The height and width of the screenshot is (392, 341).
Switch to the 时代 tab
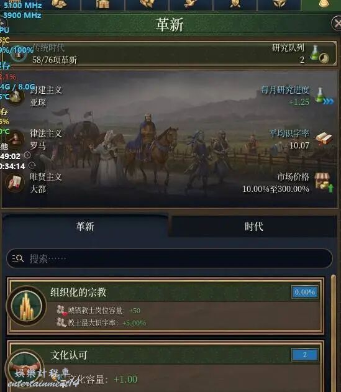[x=254, y=227]
